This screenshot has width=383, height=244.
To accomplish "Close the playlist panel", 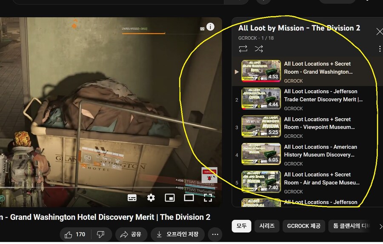I will [379, 32].
